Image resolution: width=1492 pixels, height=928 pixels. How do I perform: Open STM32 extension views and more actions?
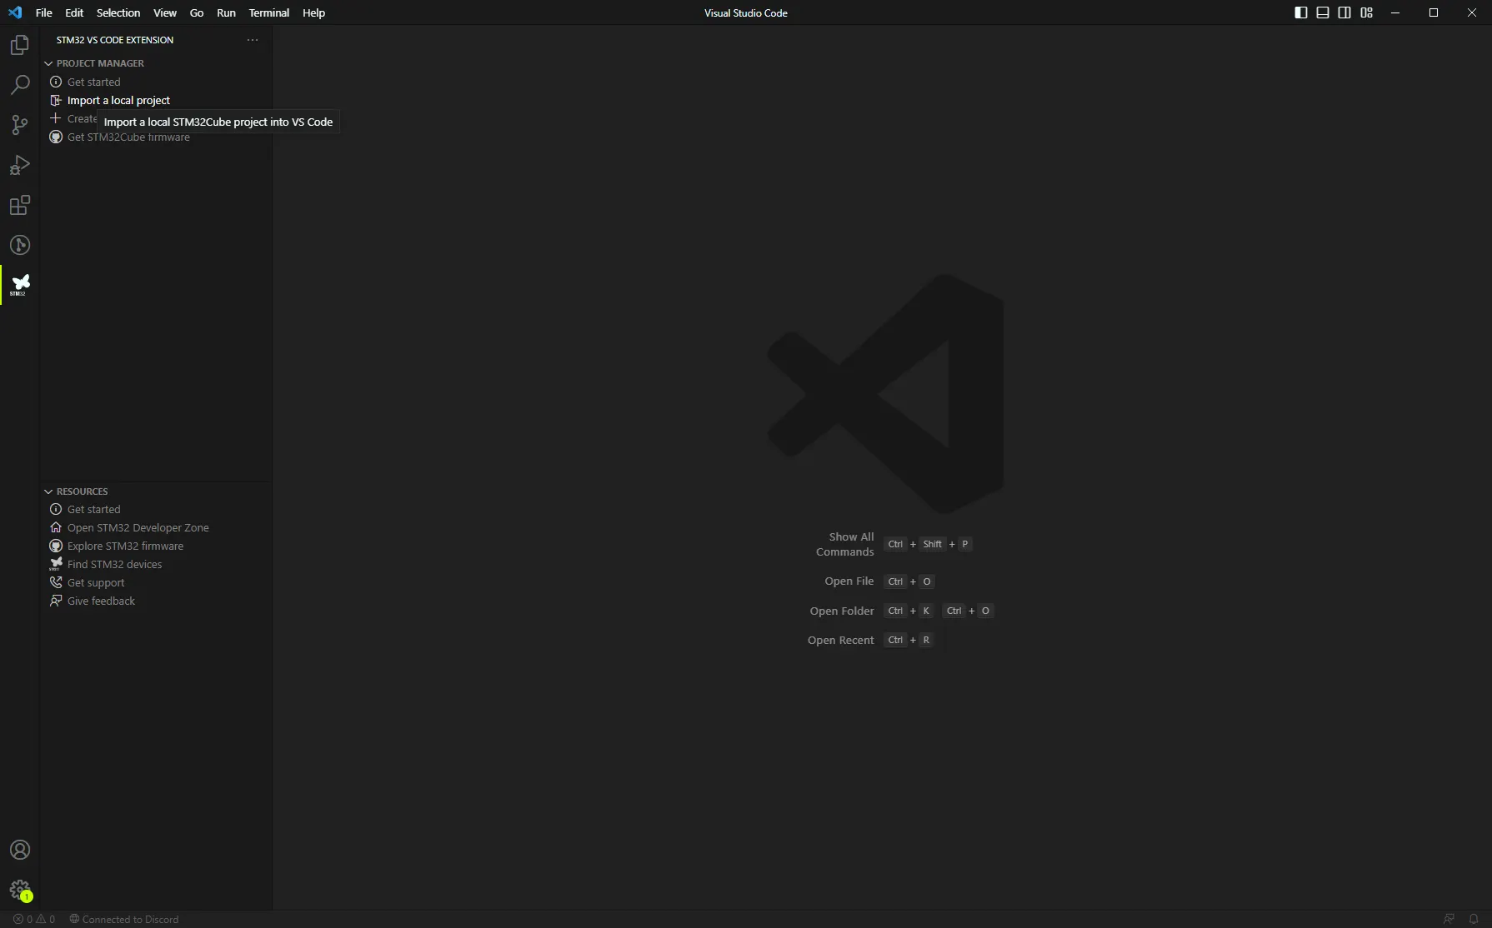click(253, 40)
